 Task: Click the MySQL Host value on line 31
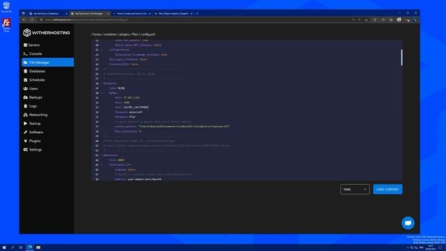point(132,98)
